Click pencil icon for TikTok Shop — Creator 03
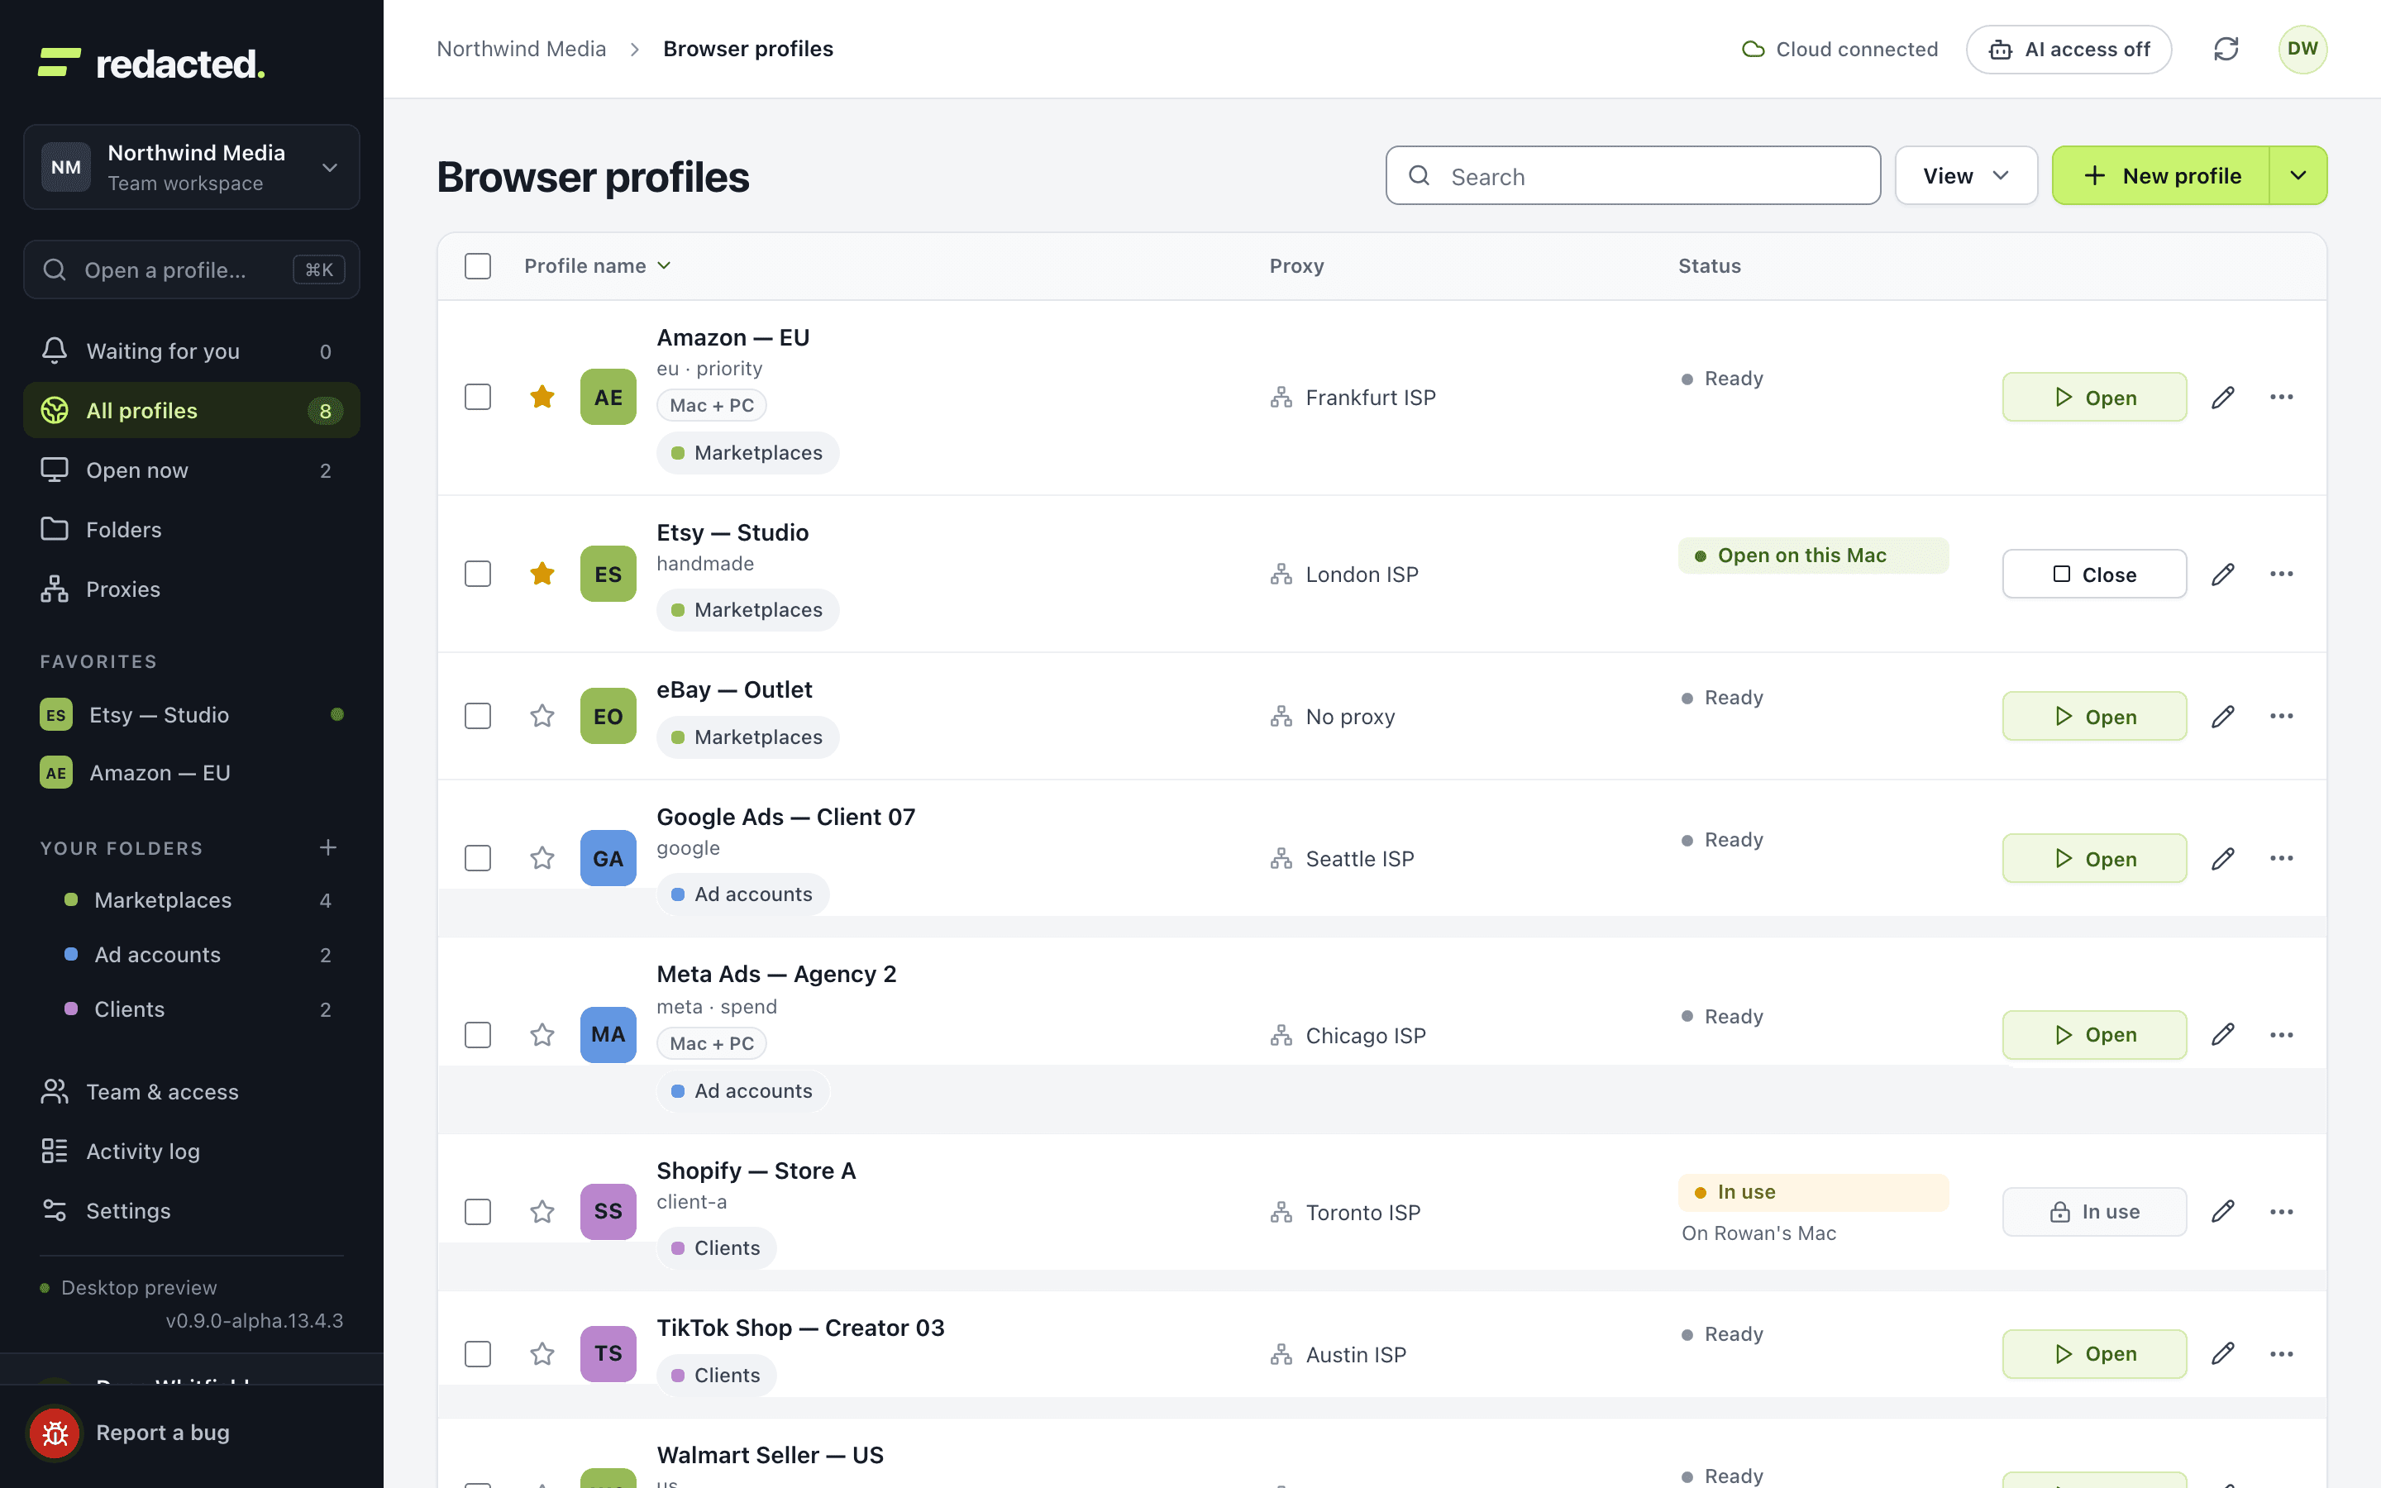The width and height of the screenshot is (2381, 1488). 2222,1353
